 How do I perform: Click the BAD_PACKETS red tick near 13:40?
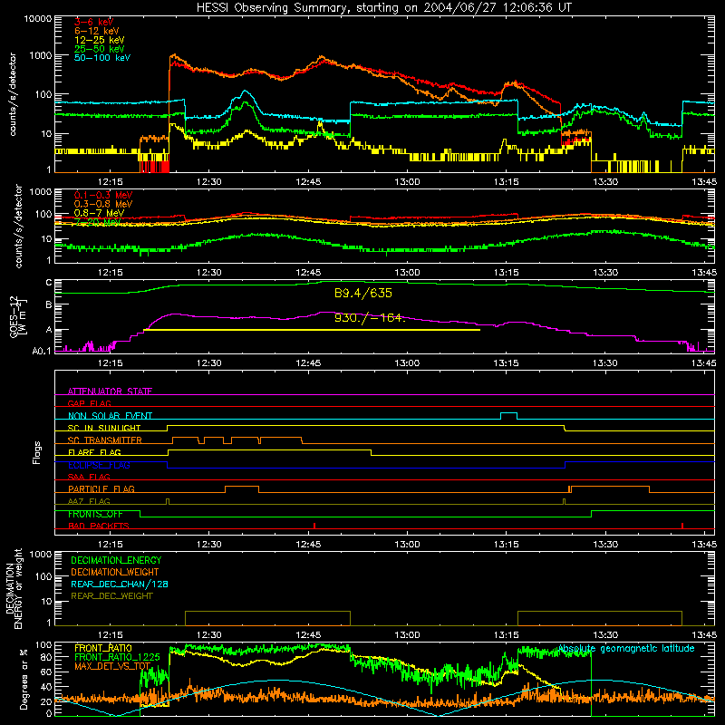682,526
